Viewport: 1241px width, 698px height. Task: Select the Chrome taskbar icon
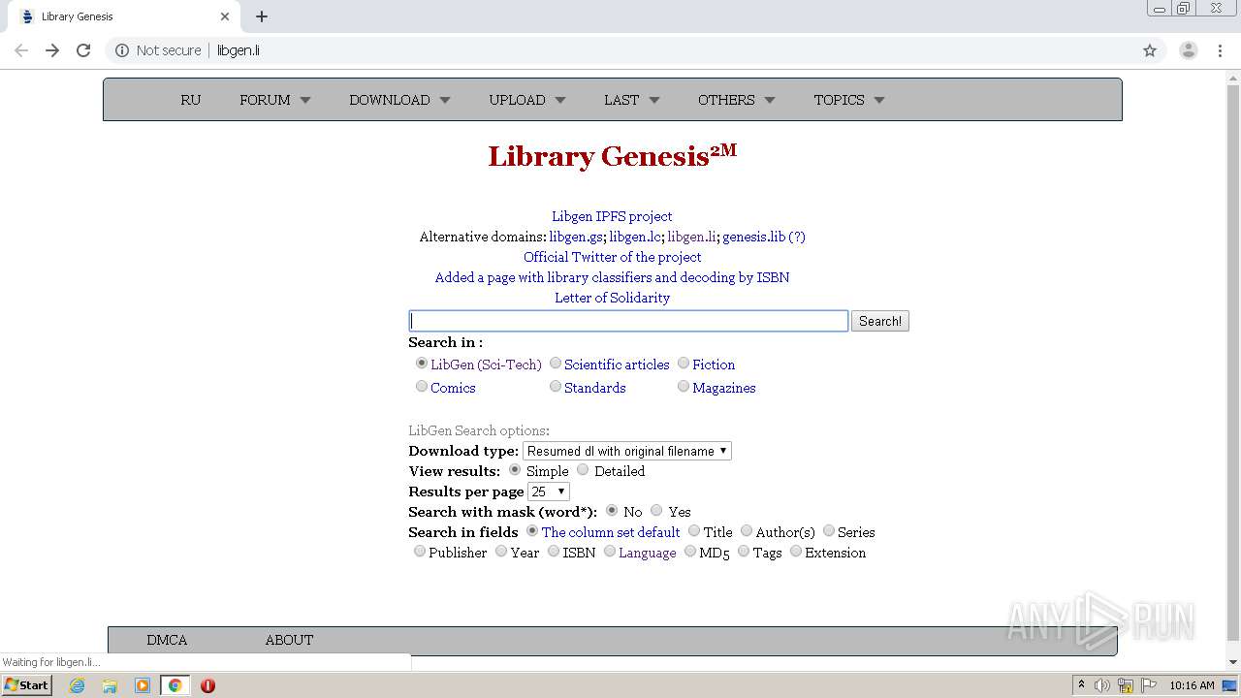tap(175, 685)
